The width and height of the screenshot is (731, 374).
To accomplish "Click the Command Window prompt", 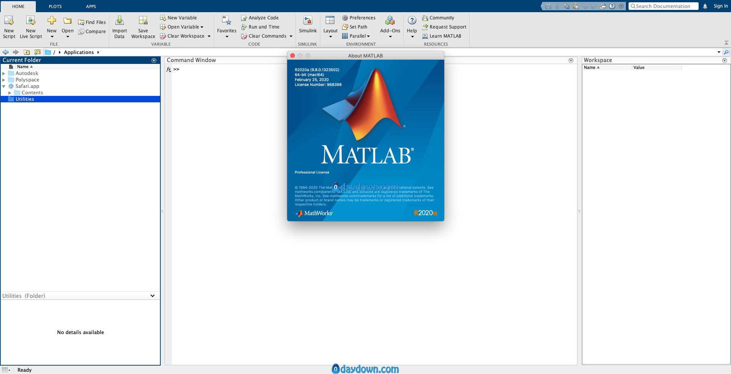I will tap(176, 69).
